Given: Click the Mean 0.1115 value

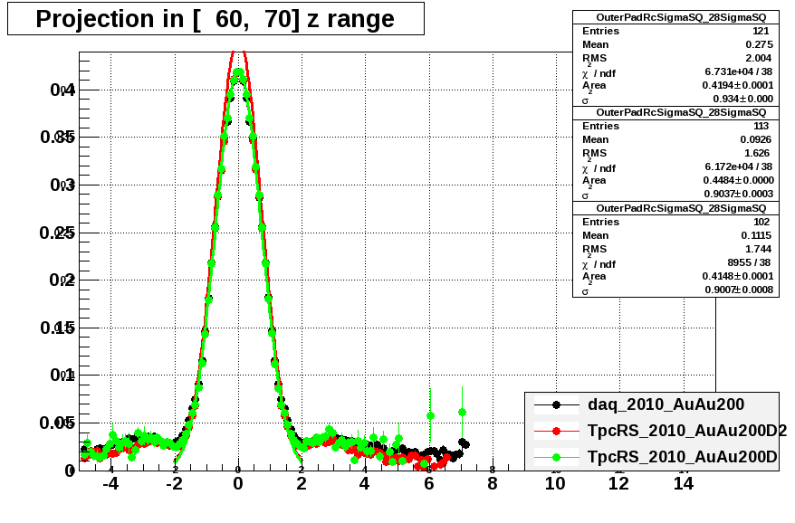Looking at the screenshot, I should point(756,235).
